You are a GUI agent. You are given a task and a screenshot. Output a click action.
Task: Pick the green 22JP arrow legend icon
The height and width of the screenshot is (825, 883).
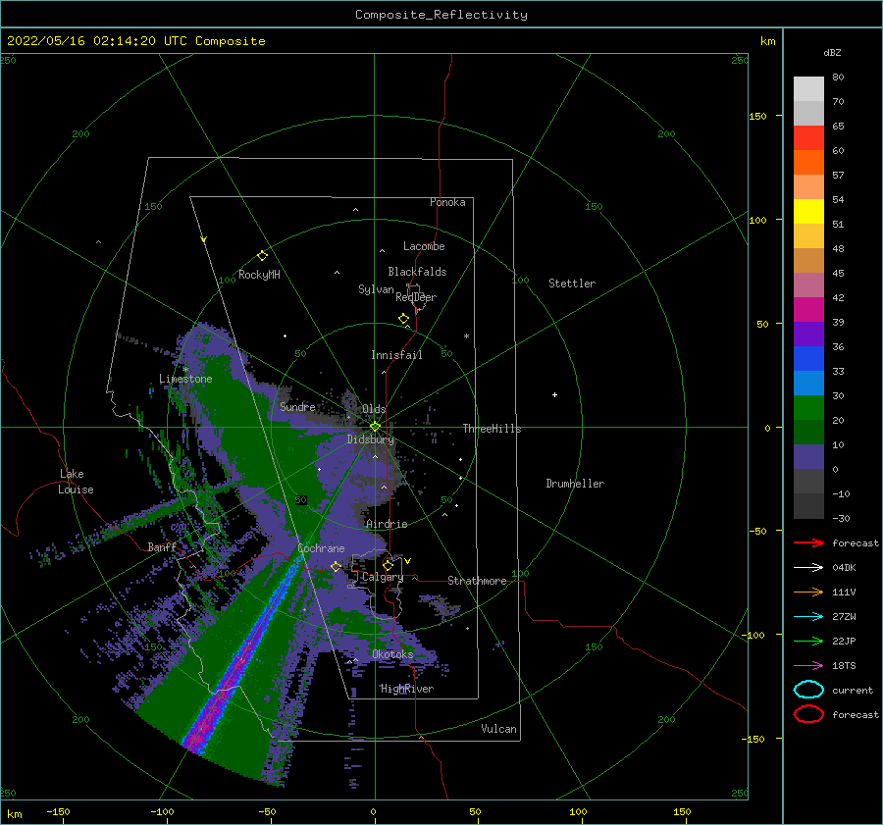pos(808,641)
